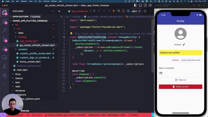Open Customize Layout icon
208x117 pixels.
pos(150,5)
